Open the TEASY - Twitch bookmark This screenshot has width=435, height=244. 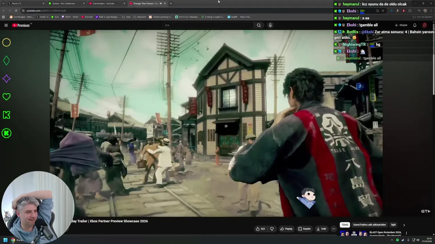70,17
